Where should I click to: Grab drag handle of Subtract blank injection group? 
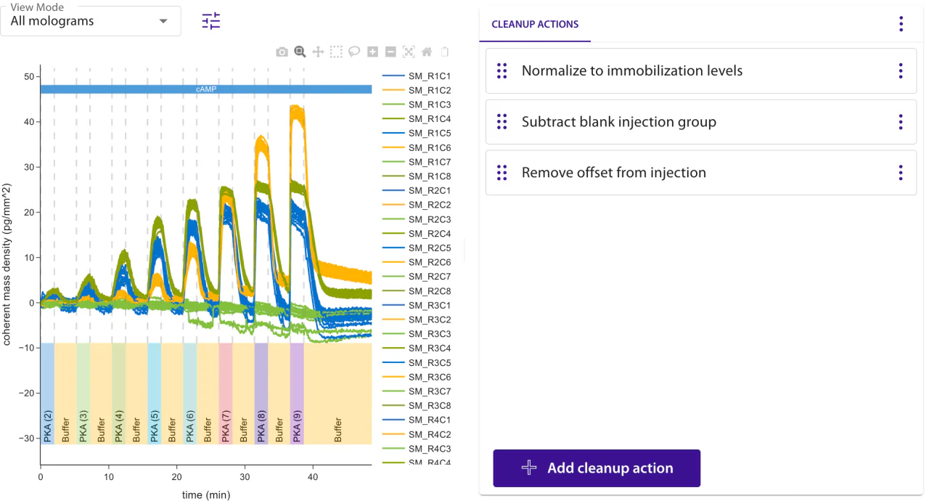click(x=502, y=121)
